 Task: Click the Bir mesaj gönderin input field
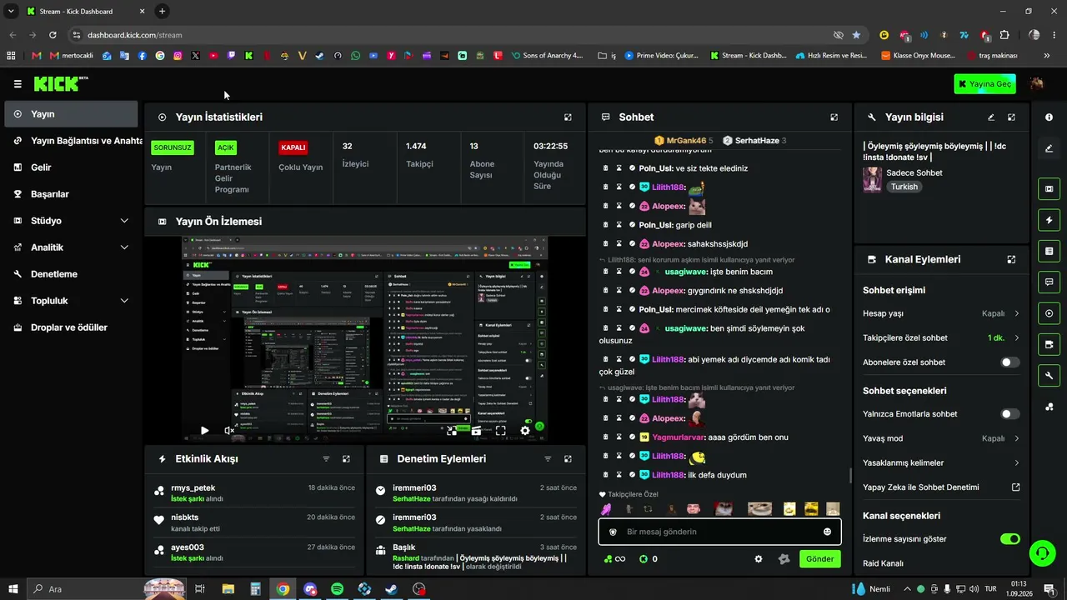point(719,532)
